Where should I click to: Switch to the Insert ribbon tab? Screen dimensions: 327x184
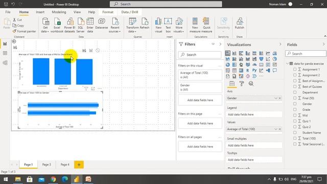(x=40, y=12)
